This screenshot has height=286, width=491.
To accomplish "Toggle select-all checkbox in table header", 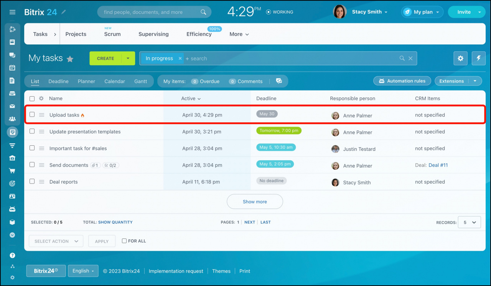I will [x=32, y=99].
